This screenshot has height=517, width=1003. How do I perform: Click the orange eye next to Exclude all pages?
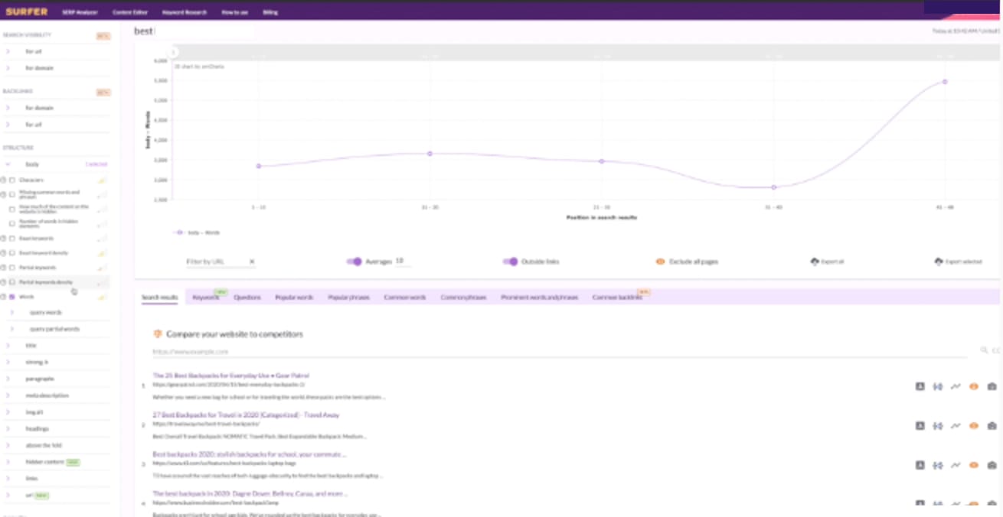(x=660, y=262)
